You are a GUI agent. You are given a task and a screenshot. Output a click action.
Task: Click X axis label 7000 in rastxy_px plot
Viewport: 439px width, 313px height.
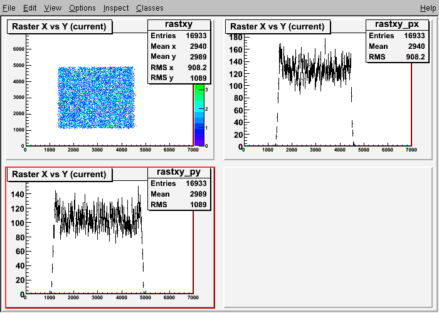[x=411, y=150]
